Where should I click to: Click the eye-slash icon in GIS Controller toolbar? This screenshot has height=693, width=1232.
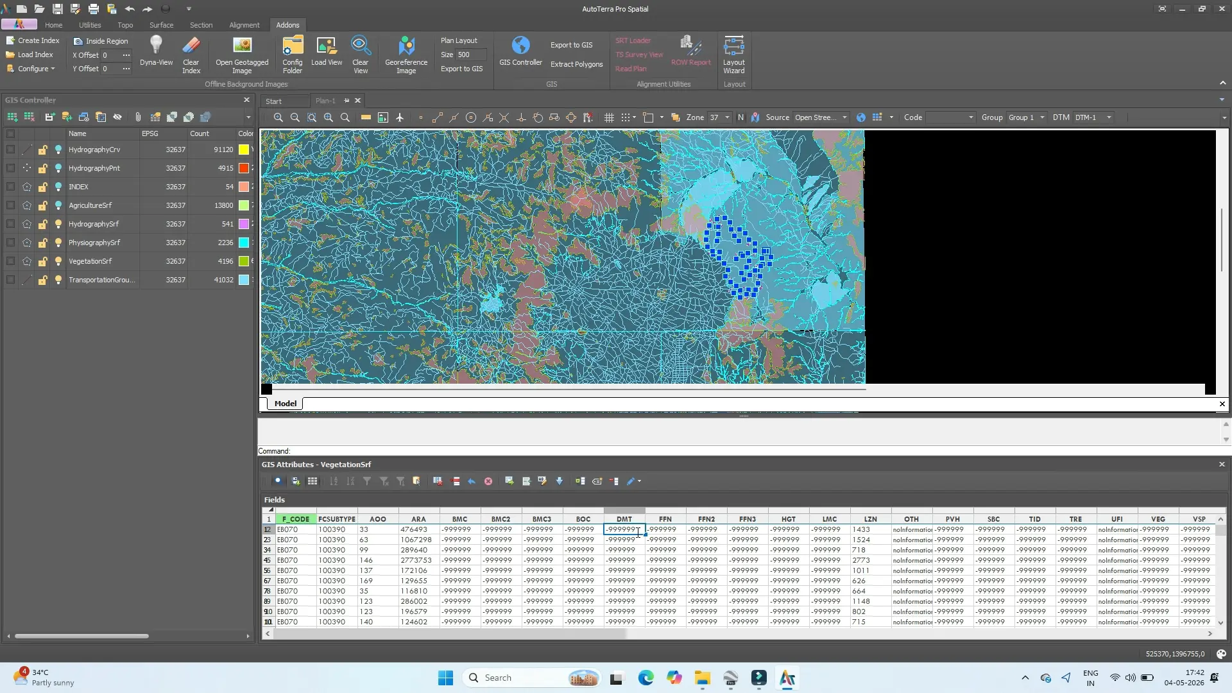pos(117,117)
